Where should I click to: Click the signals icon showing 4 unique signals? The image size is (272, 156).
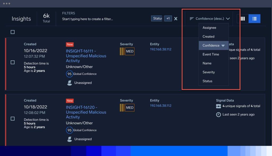pyautogui.click(x=219, y=106)
